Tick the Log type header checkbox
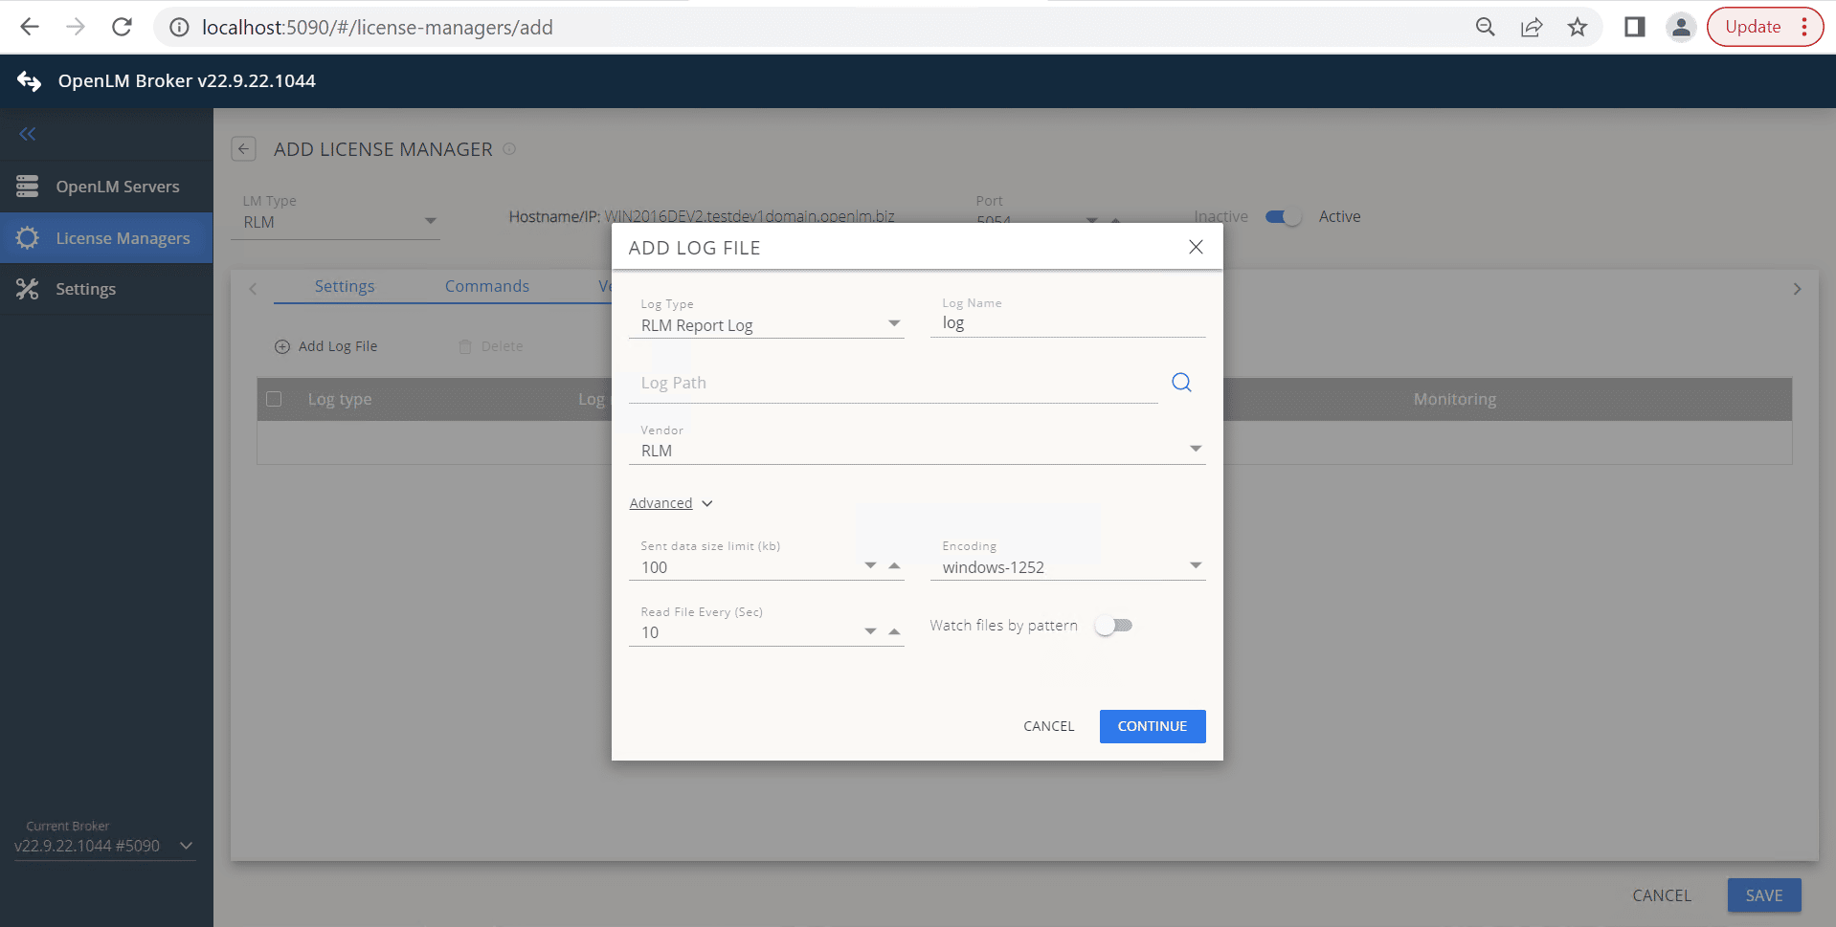This screenshot has width=1836, height=927. click(274, 398)
